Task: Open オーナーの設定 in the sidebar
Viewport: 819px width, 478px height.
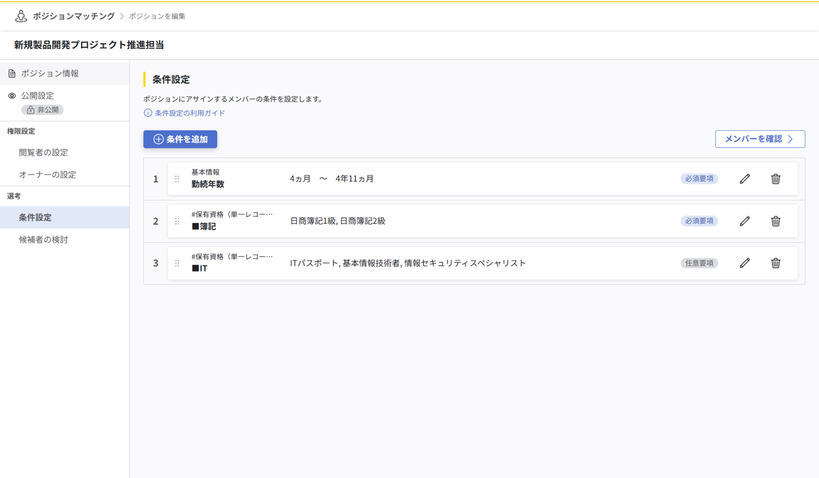Action: click(64, 175)
